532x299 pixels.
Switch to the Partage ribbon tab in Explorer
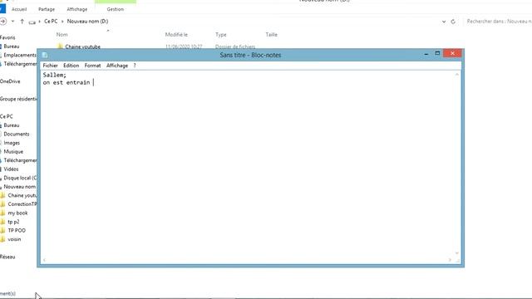click(x=47, y=9)
